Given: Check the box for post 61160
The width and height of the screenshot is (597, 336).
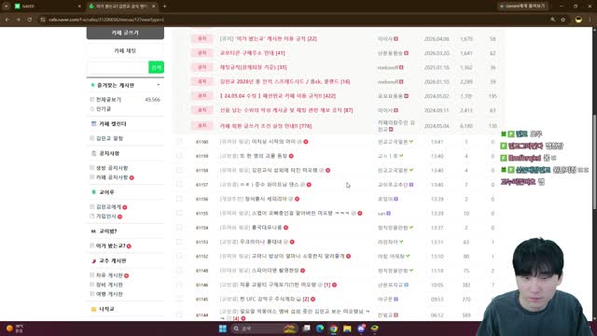Looking at the screenshot, I should (x=179, y=142).
